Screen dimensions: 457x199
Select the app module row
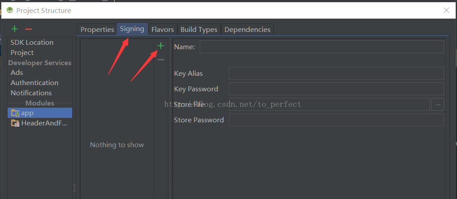pos(40,113)
